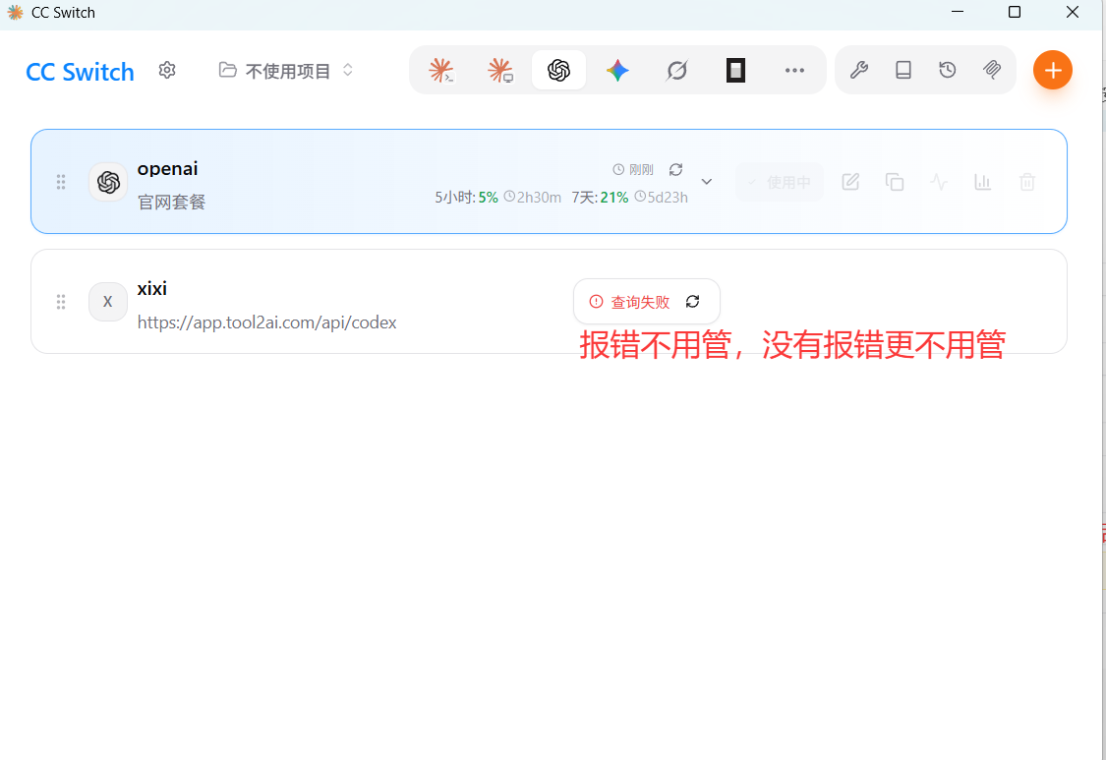Screen dimensions: 1106x760
Task: Duplicate the openai provider
Action: [x=895, y=182]
